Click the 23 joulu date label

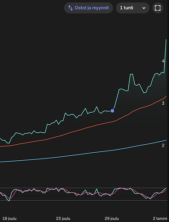[63, 218]
